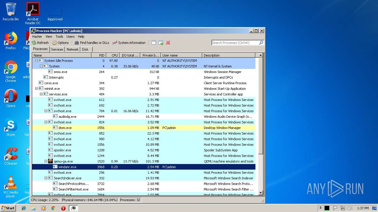The height and width of the screenshot is (212, 378).
Task: Click the Start button
Action: [8, 208]
